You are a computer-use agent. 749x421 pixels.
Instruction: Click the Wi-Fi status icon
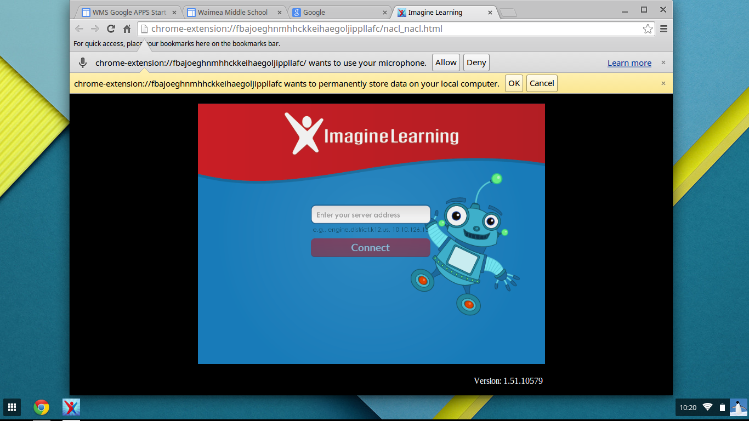(x=707, y=407)
